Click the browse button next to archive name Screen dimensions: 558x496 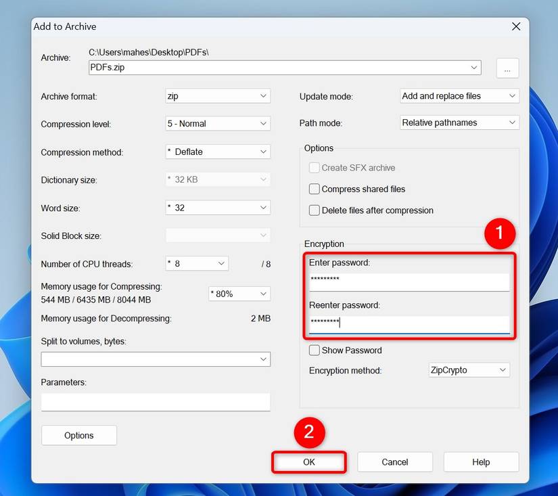click(x=507, y=68)
